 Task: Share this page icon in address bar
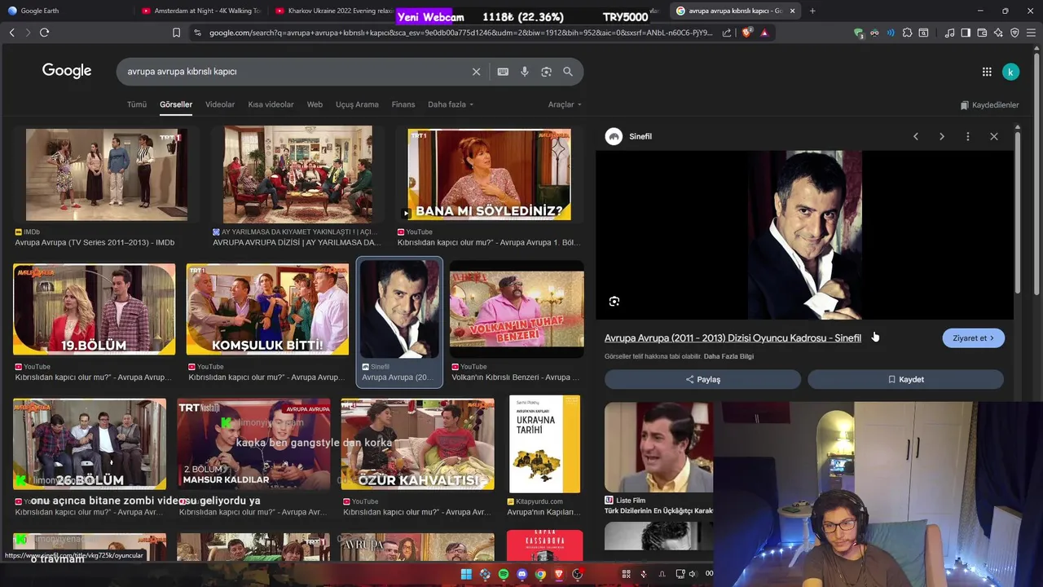point(727,33)
